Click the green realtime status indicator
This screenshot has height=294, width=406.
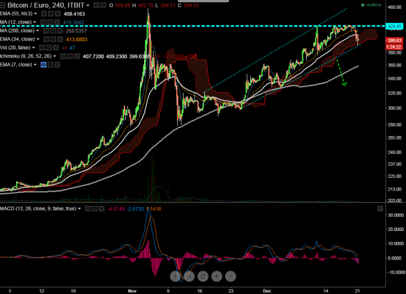pyautogui.click(x=371, y=5)
